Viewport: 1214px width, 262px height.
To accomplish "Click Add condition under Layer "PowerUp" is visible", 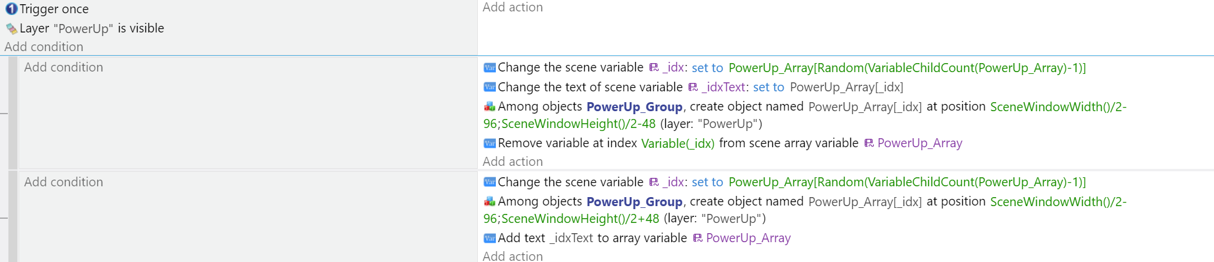I will point(44,47).
